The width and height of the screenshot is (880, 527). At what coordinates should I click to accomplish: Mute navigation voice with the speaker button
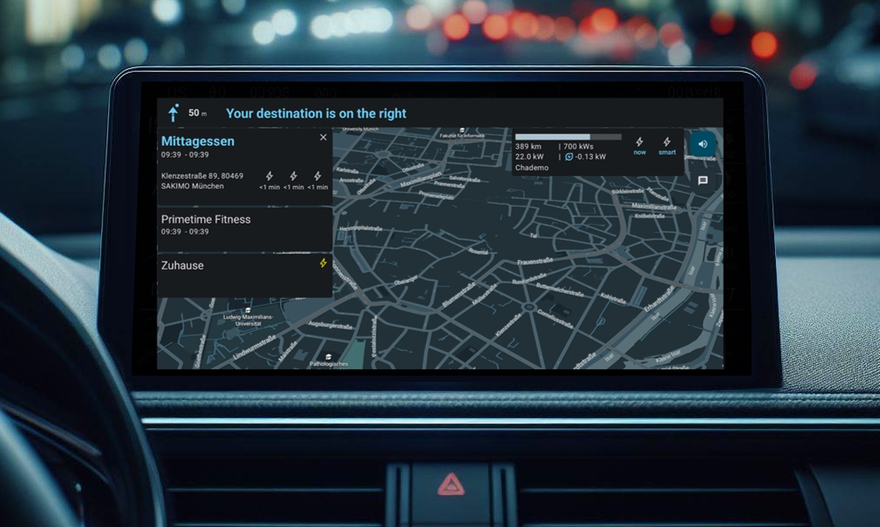(703, 144)
